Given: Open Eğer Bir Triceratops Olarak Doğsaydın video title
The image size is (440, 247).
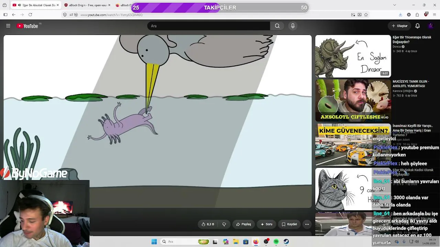Looking at the screenshot, I should [x=412, y=39].
